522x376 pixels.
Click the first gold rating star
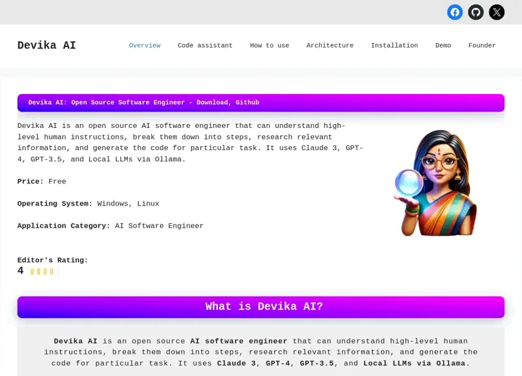(x=33, y=272)
